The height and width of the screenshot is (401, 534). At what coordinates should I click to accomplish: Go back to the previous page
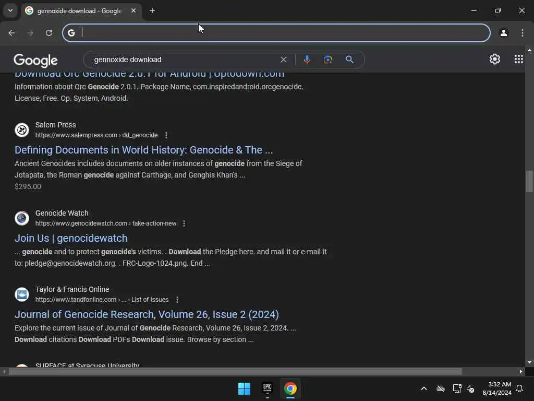(x=11, y=33)
